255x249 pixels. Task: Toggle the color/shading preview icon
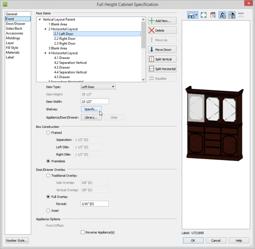[x=232, y=15]
